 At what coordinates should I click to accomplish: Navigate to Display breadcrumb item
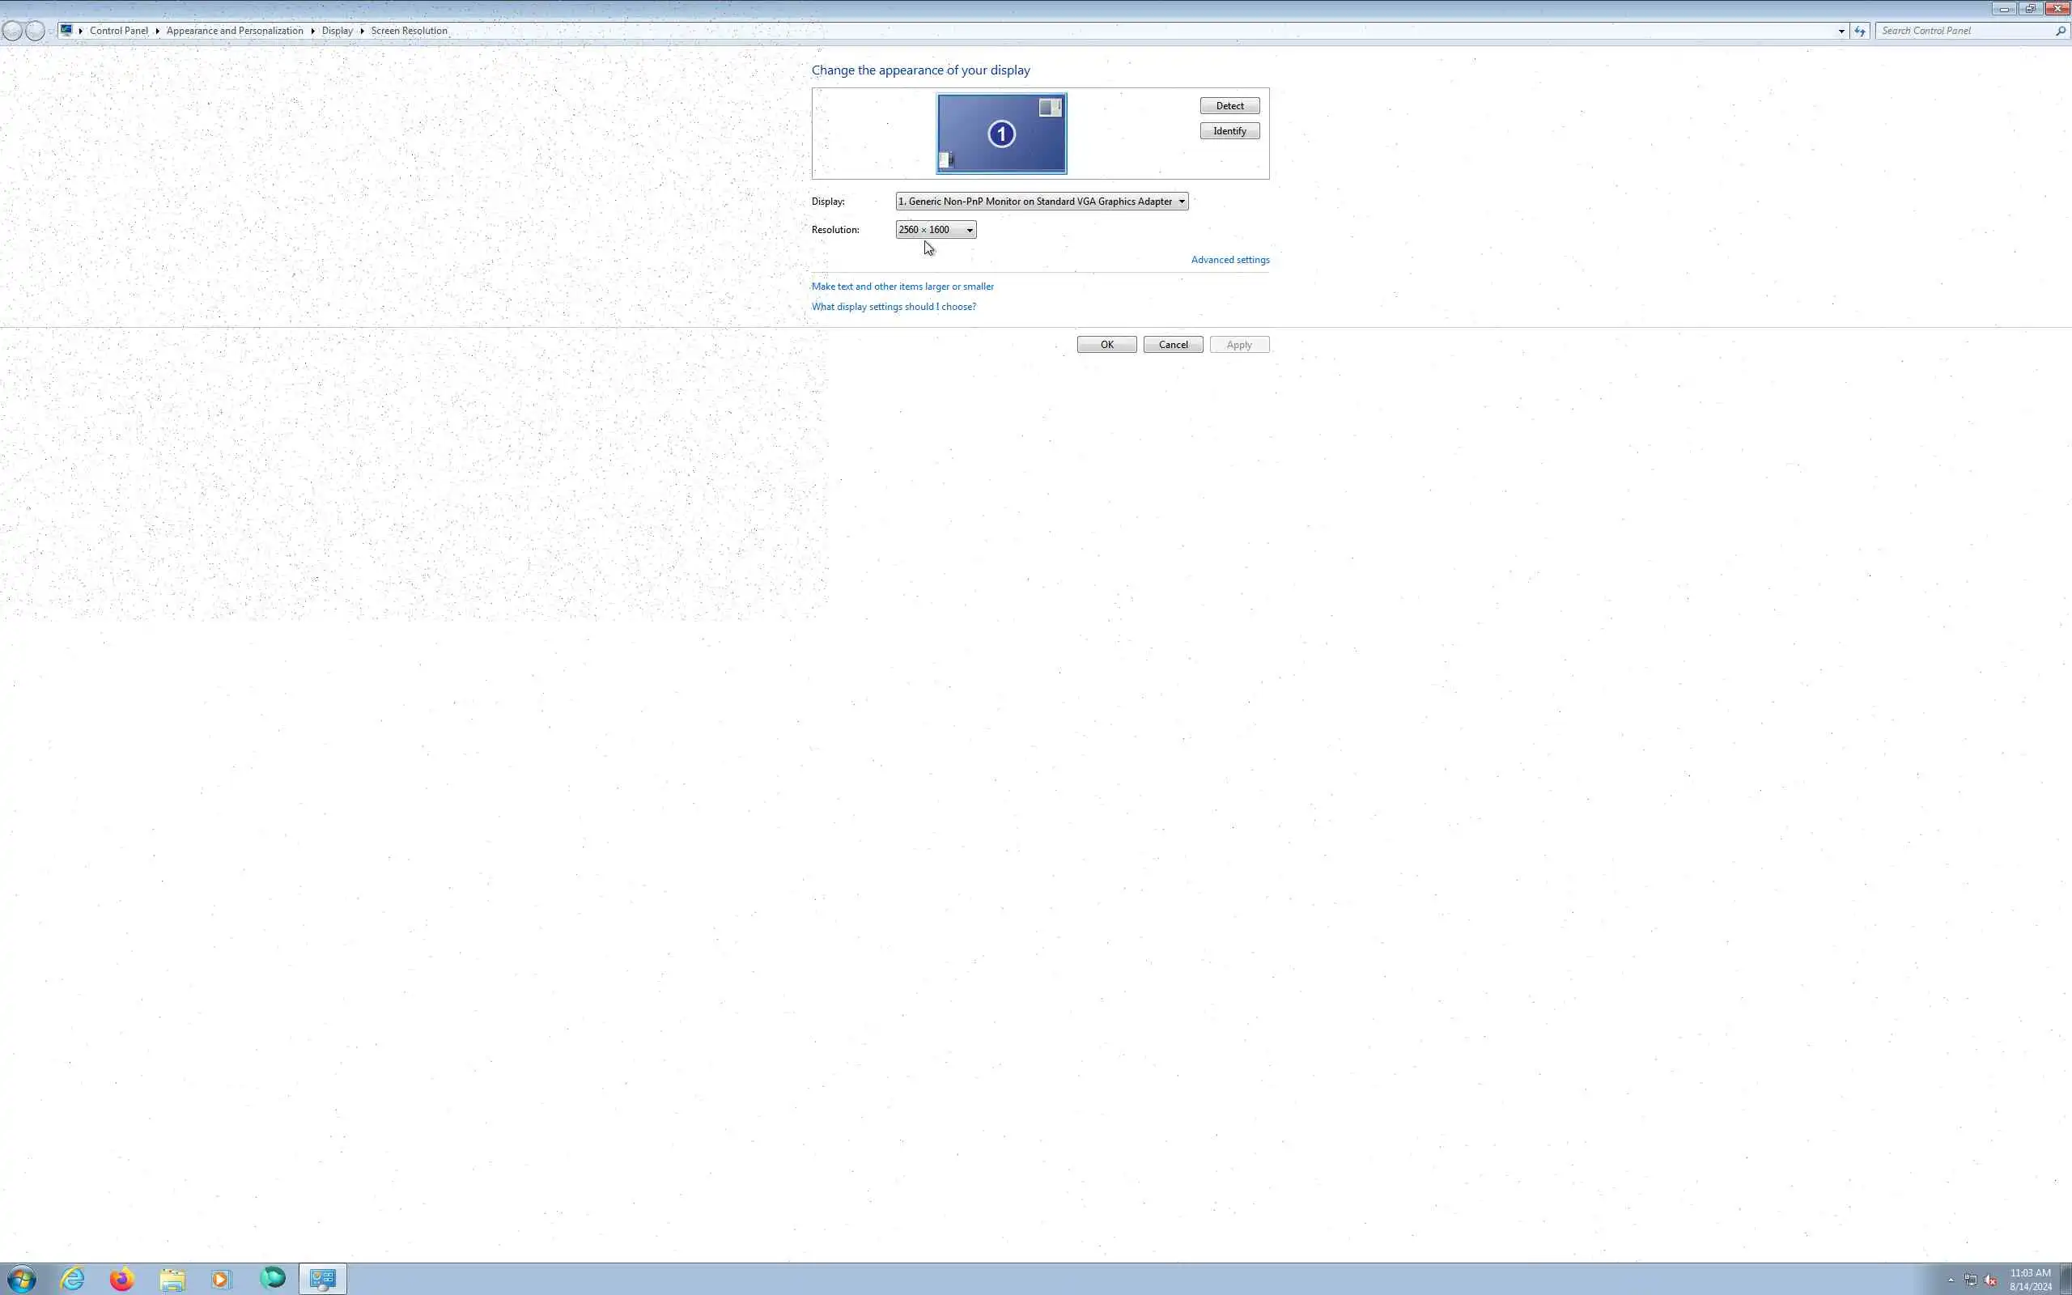click(x=337, y=31)
